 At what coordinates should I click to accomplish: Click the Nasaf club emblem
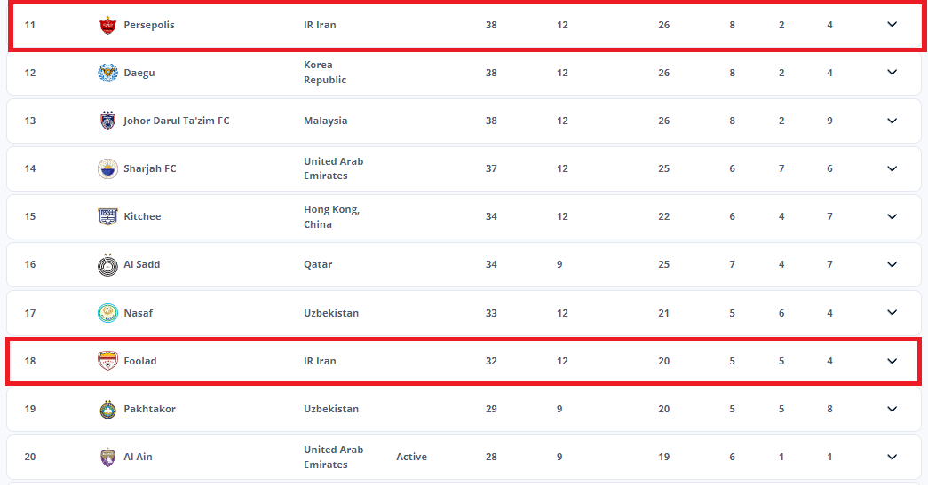(x=107, y=313)
